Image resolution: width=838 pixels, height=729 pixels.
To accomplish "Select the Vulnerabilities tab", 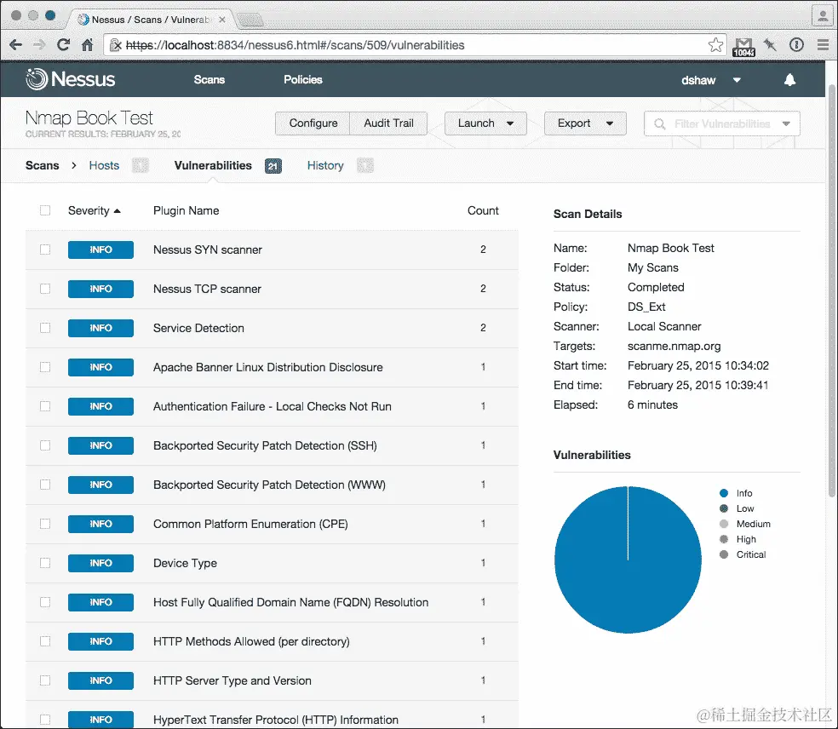I will point(213,166).
